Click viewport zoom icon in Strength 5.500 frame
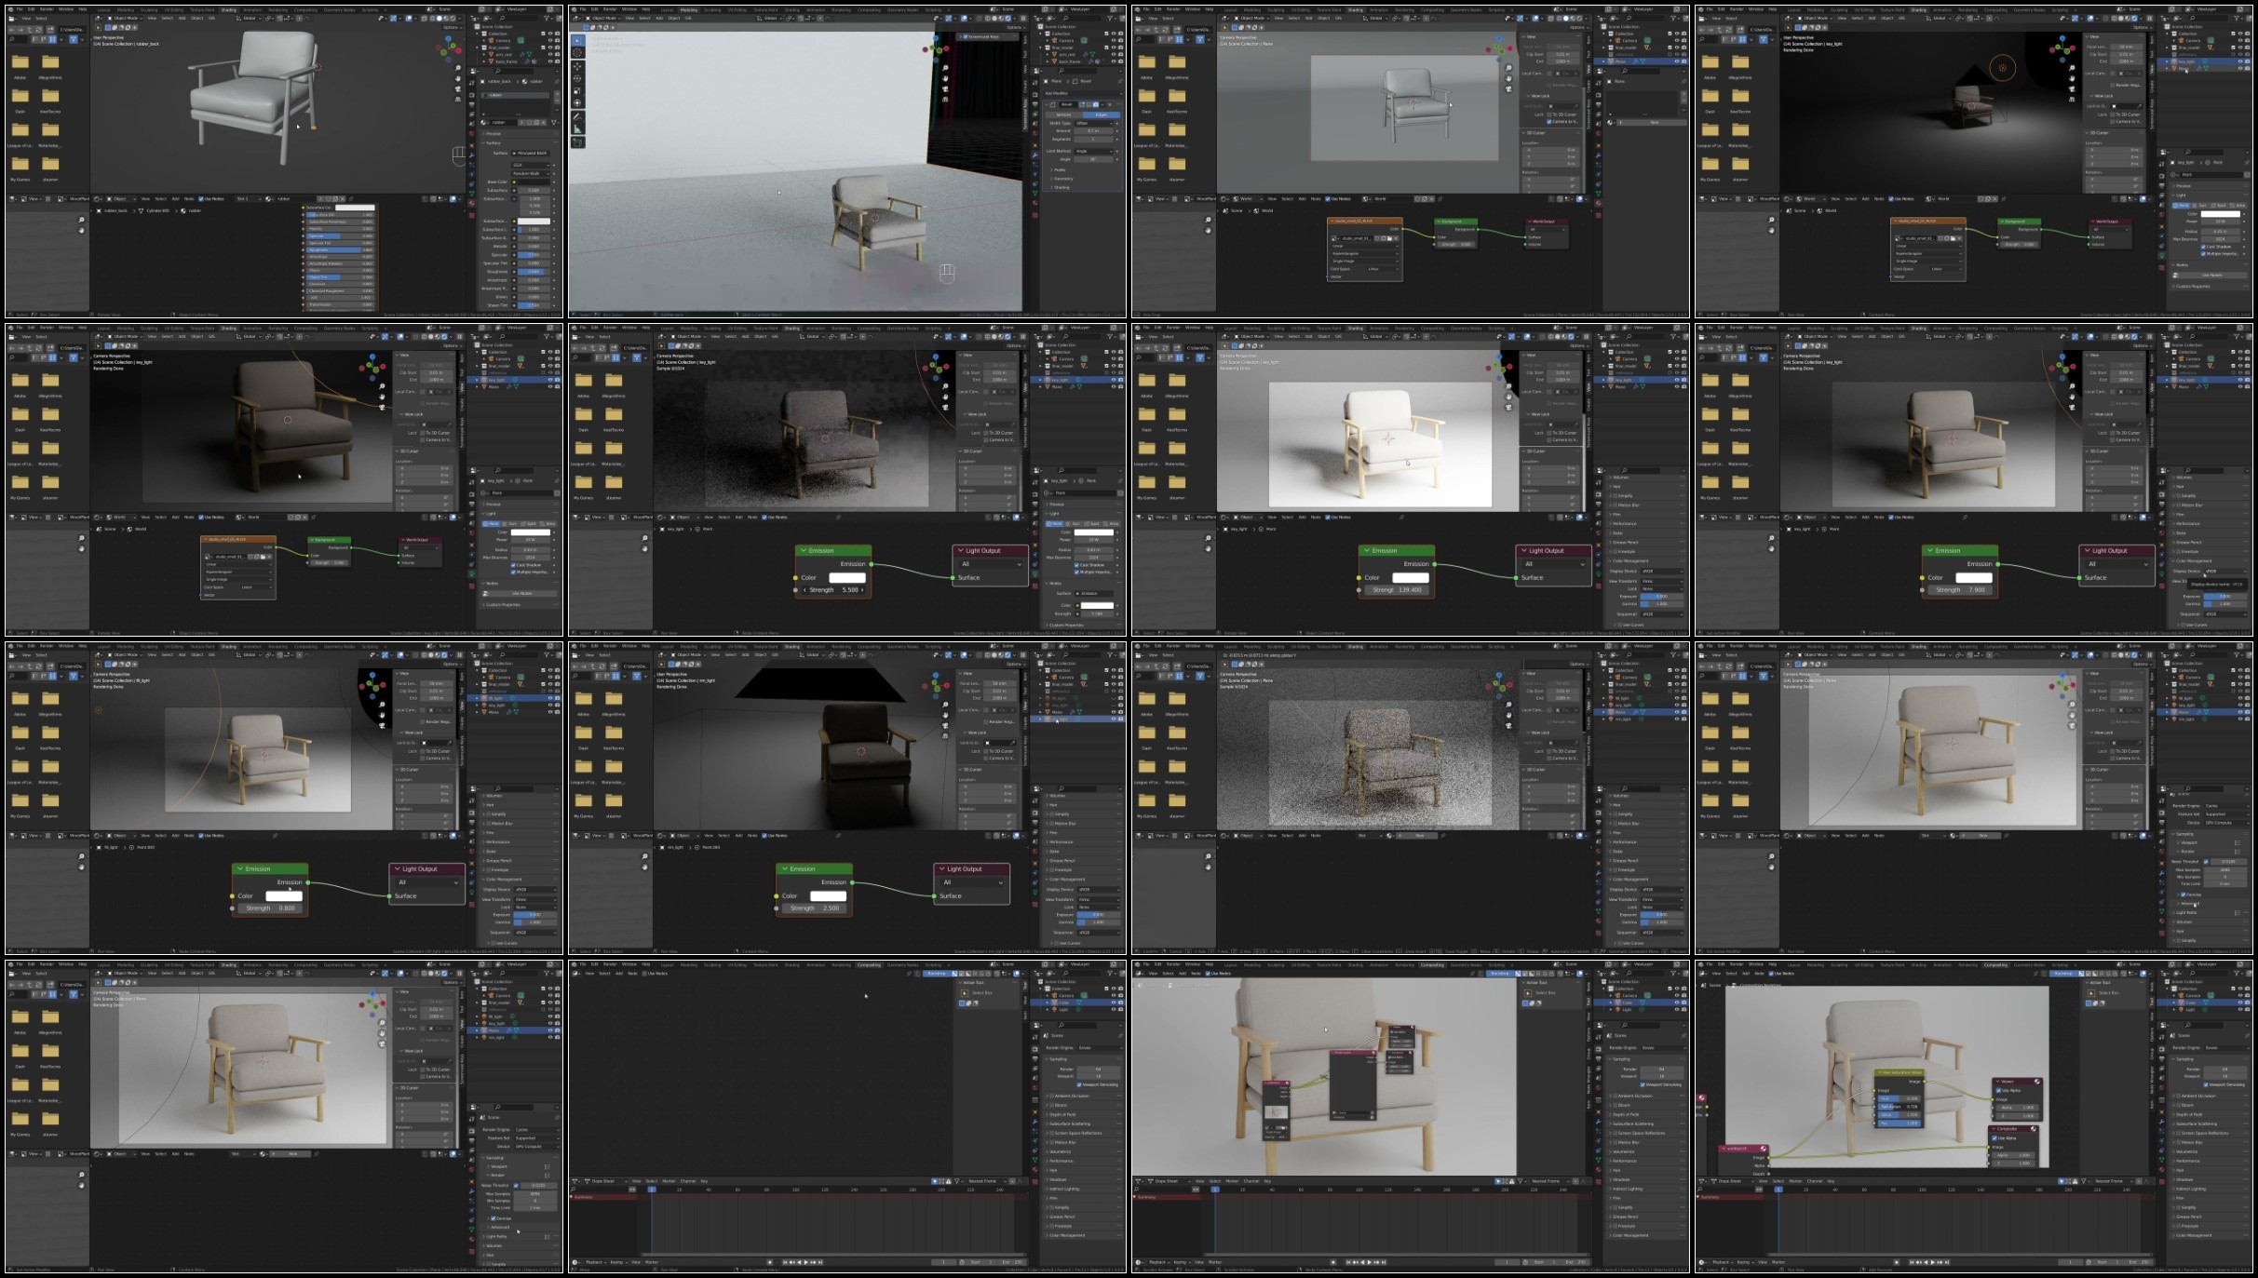 [945, 386]
